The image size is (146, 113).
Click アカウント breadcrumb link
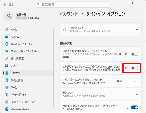point(69,14)
